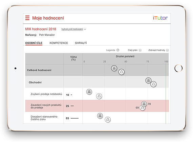Open the Vybrat jiné hodnocení dropdown
Screen dimensions: 193x142
(73, 29)
